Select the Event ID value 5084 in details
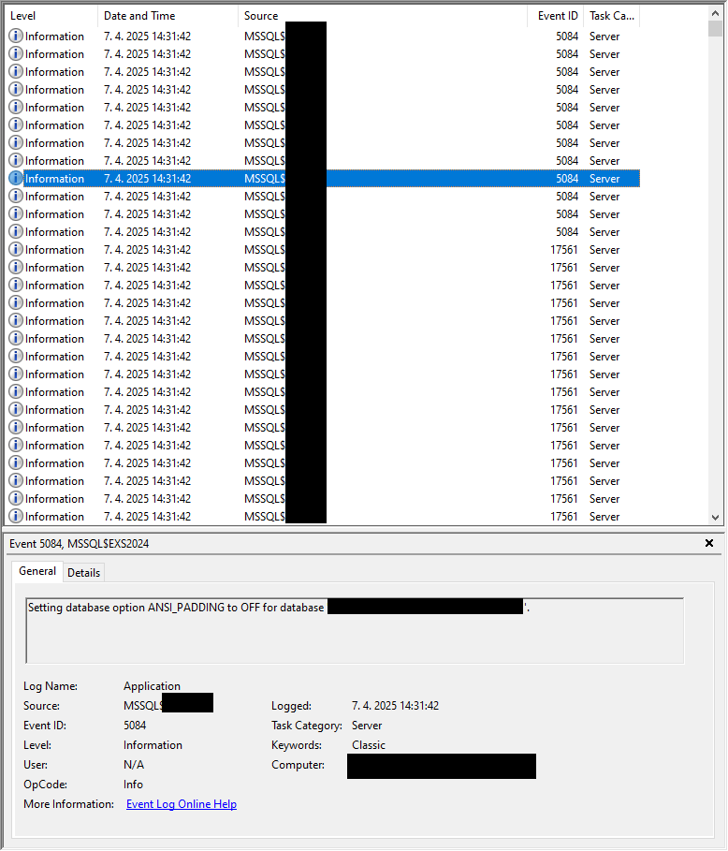This screenshot has height=851, width=728. (x=135, y=726)
